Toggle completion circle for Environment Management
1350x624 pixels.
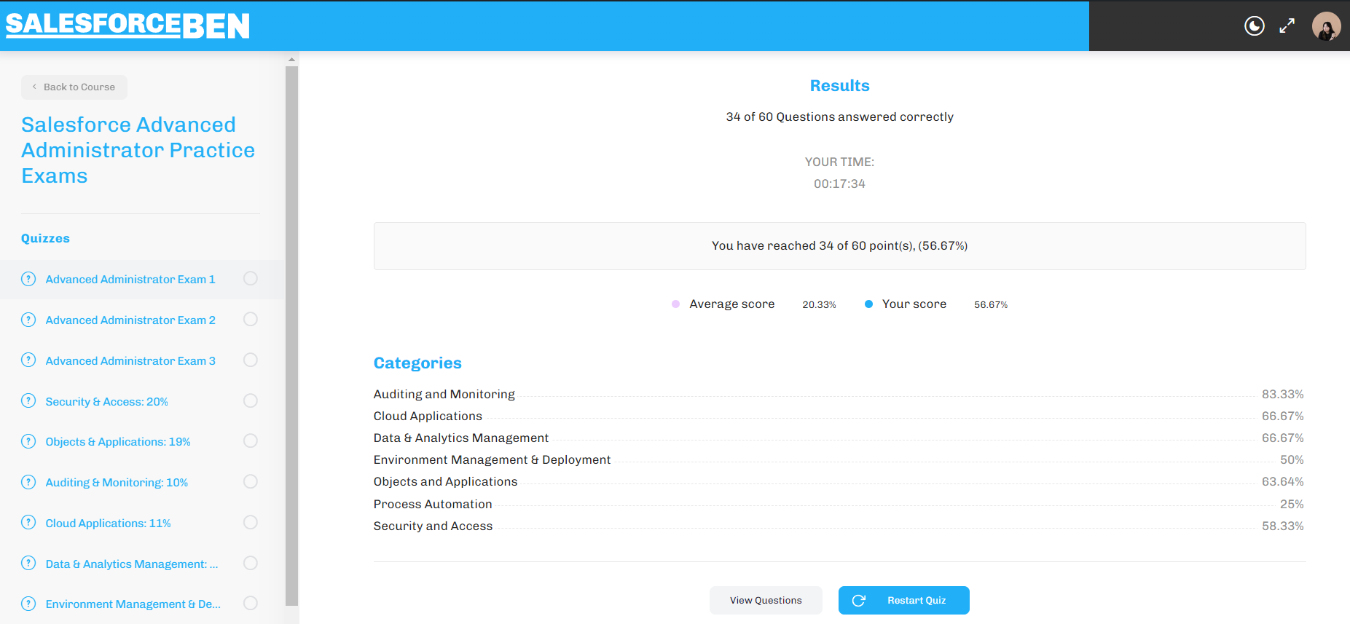pyautogui.click(x=251, y=604)
